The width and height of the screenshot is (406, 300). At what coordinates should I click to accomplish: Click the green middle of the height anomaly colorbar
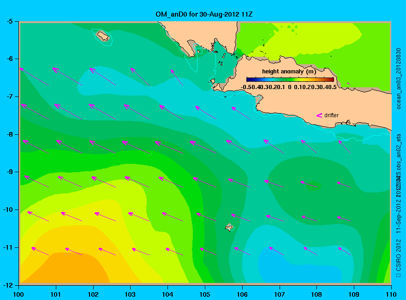(x=290, y=79)
